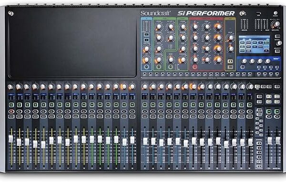Viewport: 286px width, 182px height.
Task: Click the input GAIN knob in blue section
Action: click(146, 49)
